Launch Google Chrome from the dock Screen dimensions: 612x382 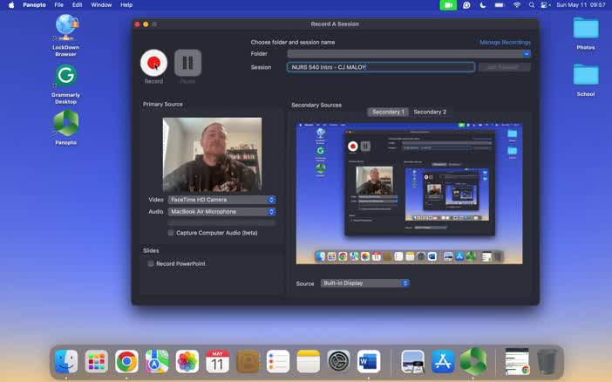(x=126, y=361)
